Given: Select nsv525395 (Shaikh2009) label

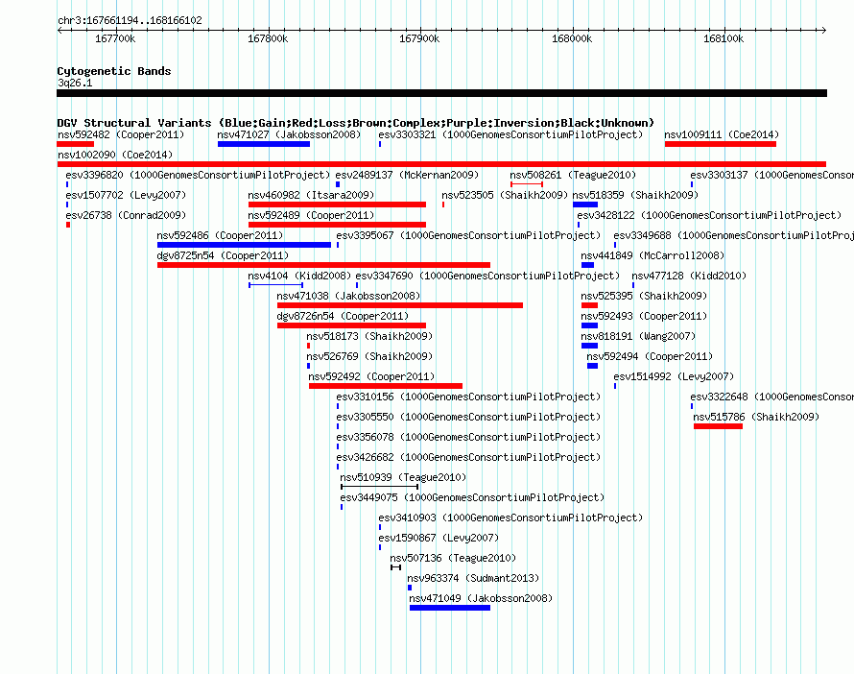Looking at the screenshot, I should point(644,296).
